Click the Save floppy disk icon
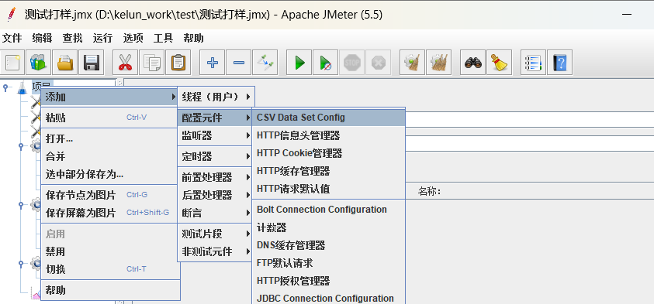The height and width of the screenshot is (304, 654). [x=92, y=63]
